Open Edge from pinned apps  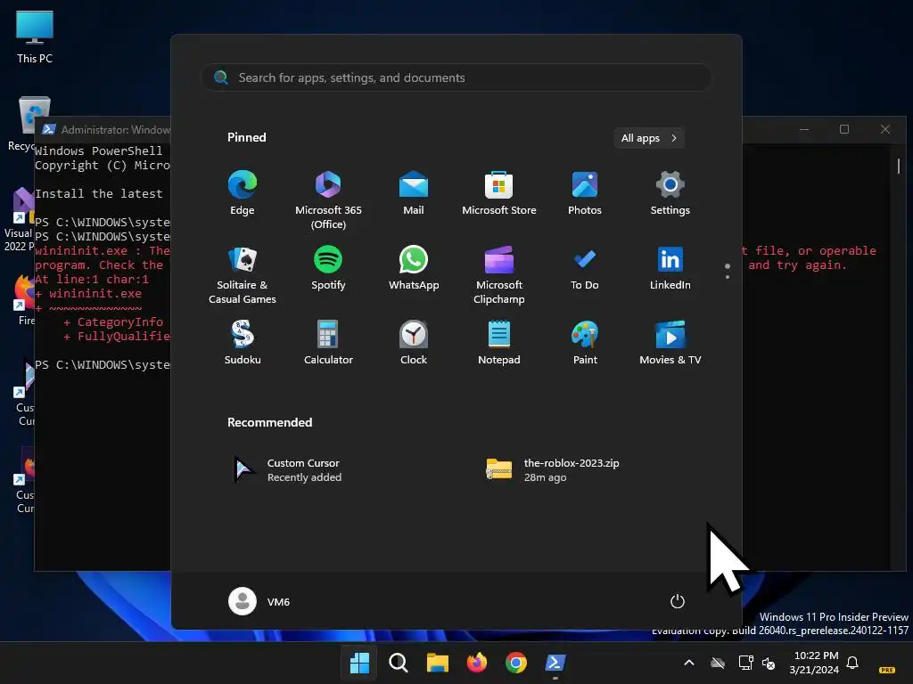point(243,193)
